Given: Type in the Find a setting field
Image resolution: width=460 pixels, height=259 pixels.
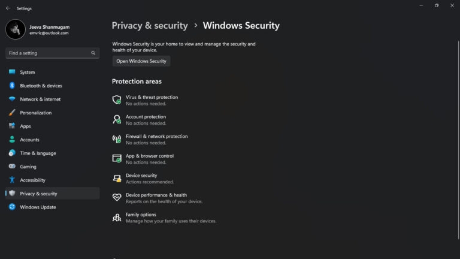Looking at the screenshot, I should point(48,53).
